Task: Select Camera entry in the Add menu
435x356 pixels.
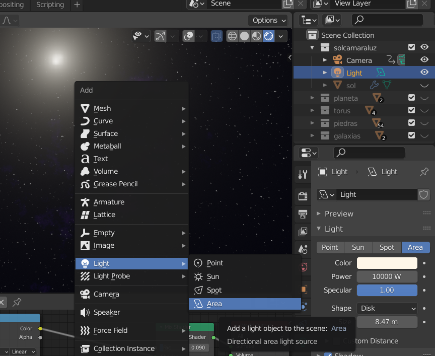Action: coord(132,294)
